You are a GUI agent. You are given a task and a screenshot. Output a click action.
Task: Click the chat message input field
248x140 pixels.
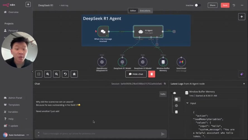click(101, 134)
